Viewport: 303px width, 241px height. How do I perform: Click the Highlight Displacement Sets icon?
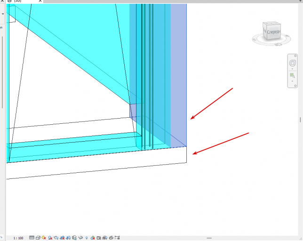point(111,238)
